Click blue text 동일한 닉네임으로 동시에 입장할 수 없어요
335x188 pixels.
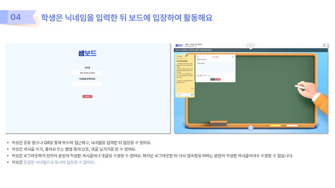[x=59, y=162]
